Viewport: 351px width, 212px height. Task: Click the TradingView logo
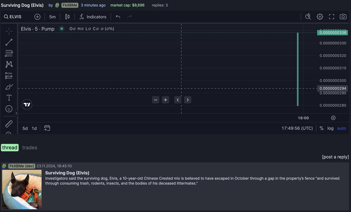[x=27, y=105]
